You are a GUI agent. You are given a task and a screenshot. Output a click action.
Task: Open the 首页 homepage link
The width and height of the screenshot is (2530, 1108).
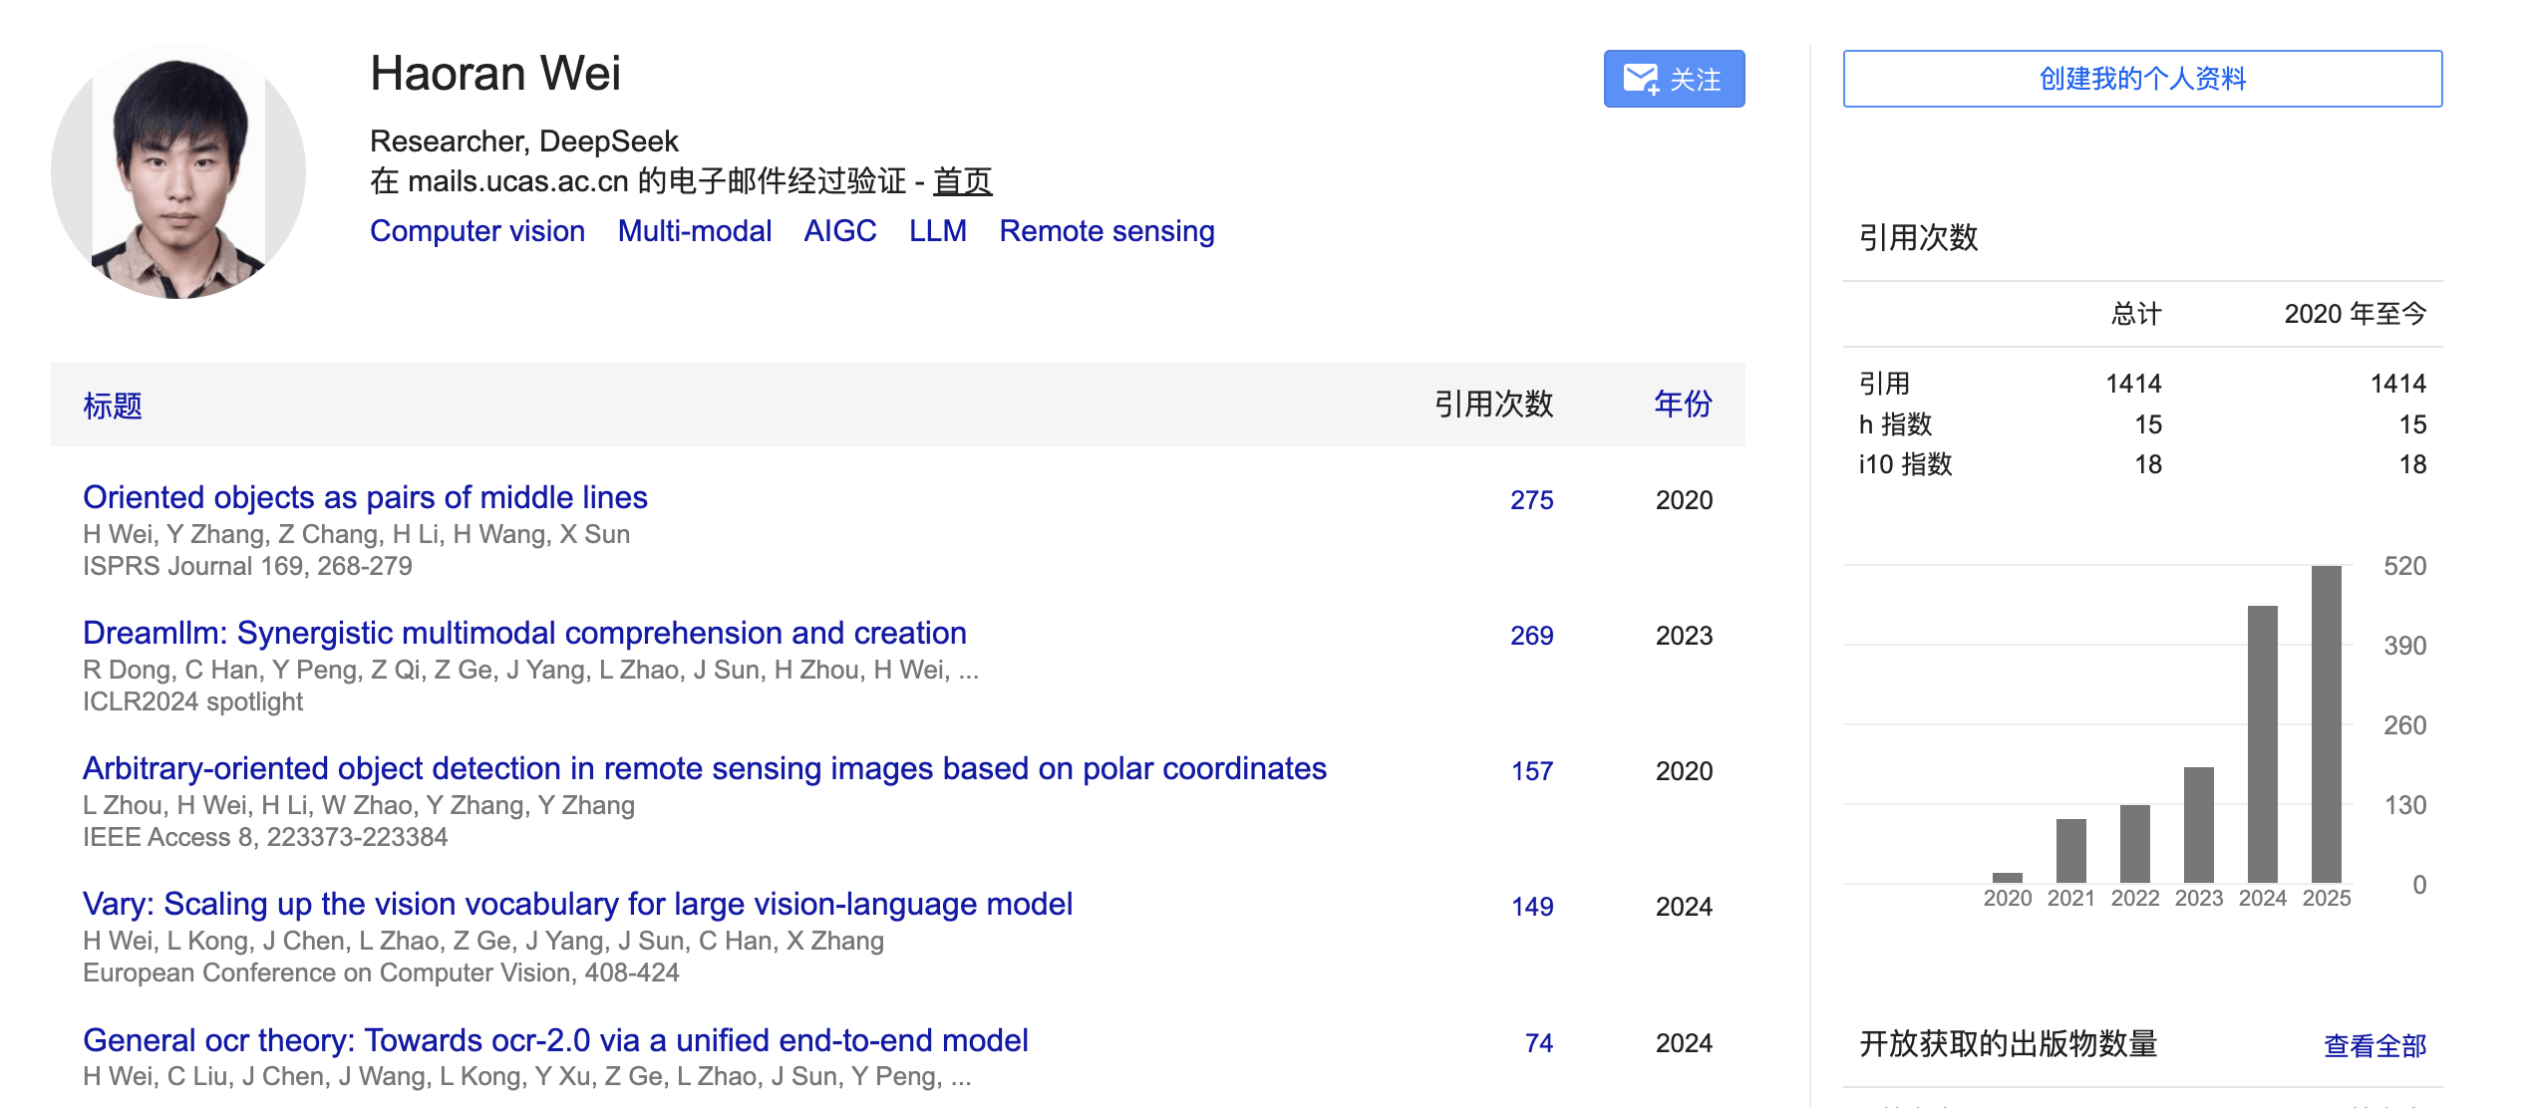(x=961, y=181)
